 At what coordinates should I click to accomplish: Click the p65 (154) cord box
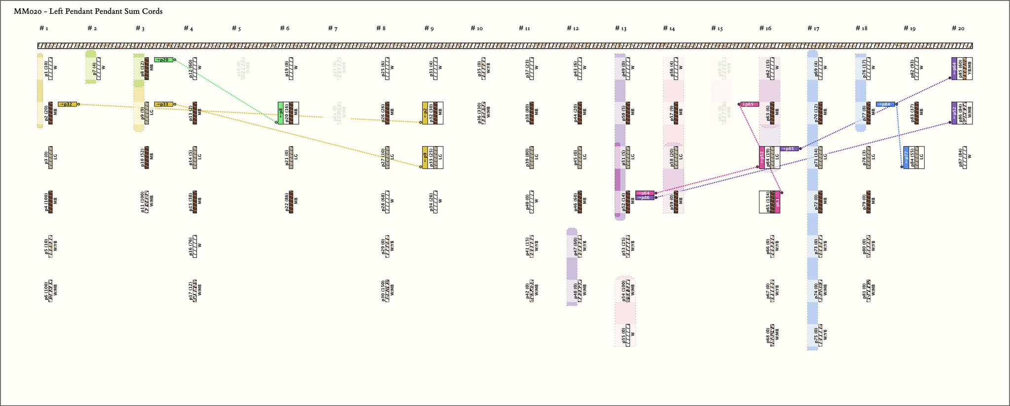coord(770,202)
